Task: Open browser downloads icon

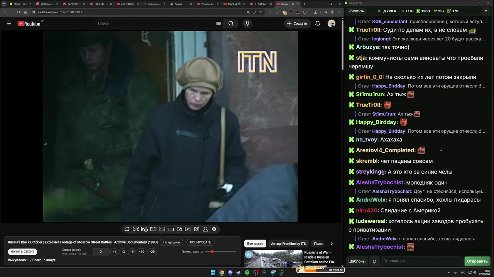Action: [x=315, y=12]
